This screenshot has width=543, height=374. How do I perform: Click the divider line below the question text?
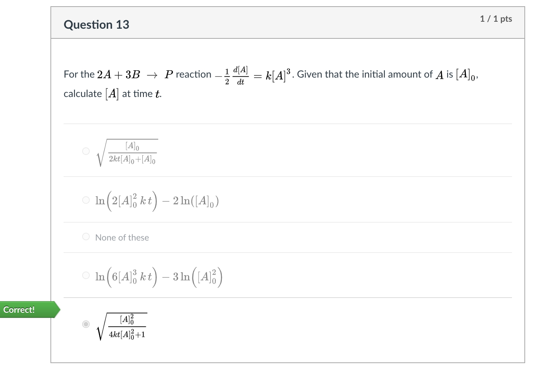(287, 124)
